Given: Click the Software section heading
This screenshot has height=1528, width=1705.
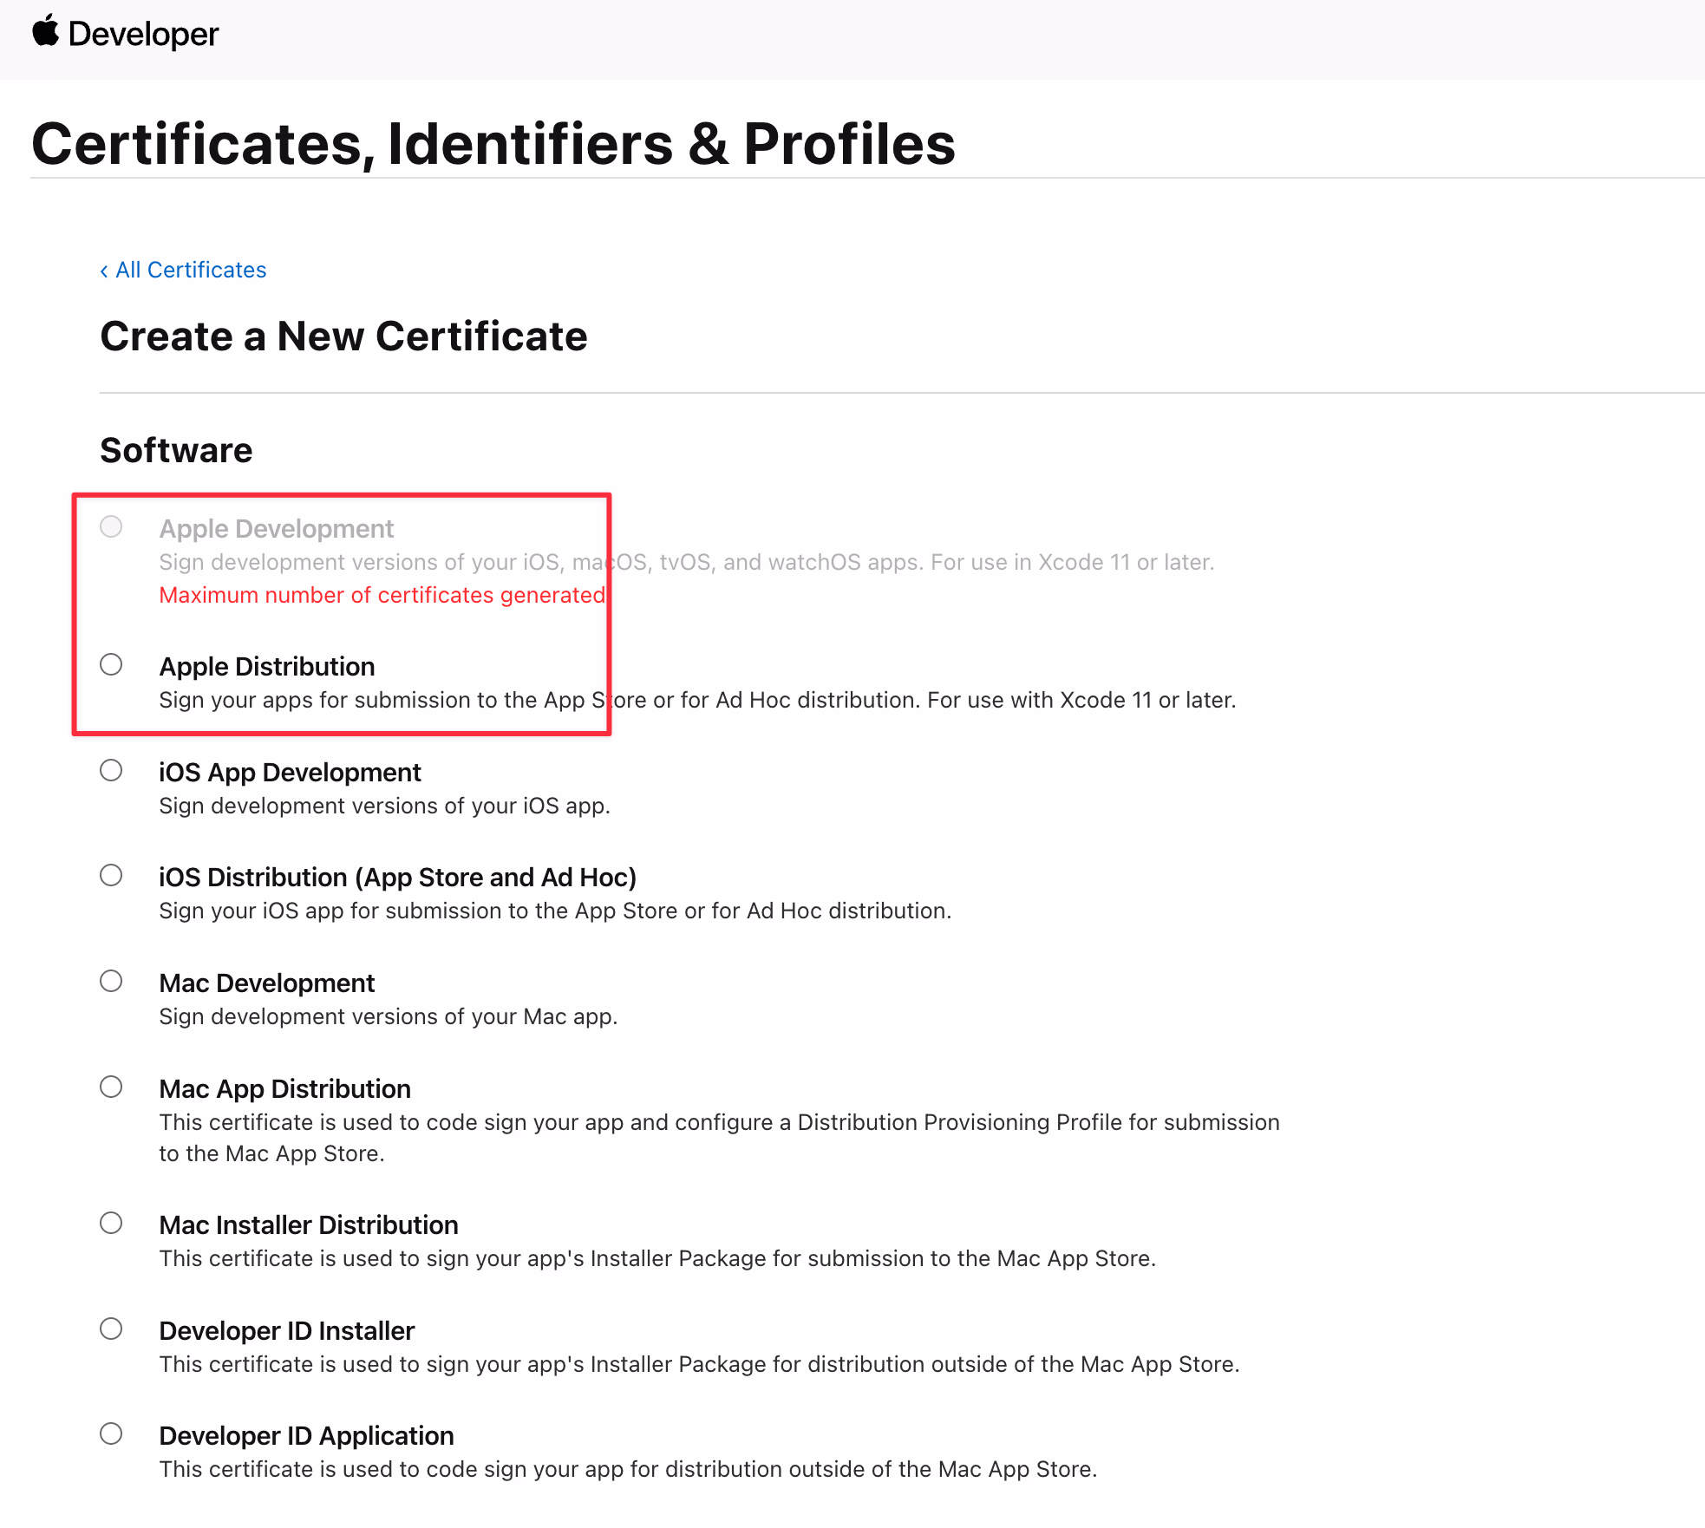Looking at the screenshot, I should [x=176, y=451].
